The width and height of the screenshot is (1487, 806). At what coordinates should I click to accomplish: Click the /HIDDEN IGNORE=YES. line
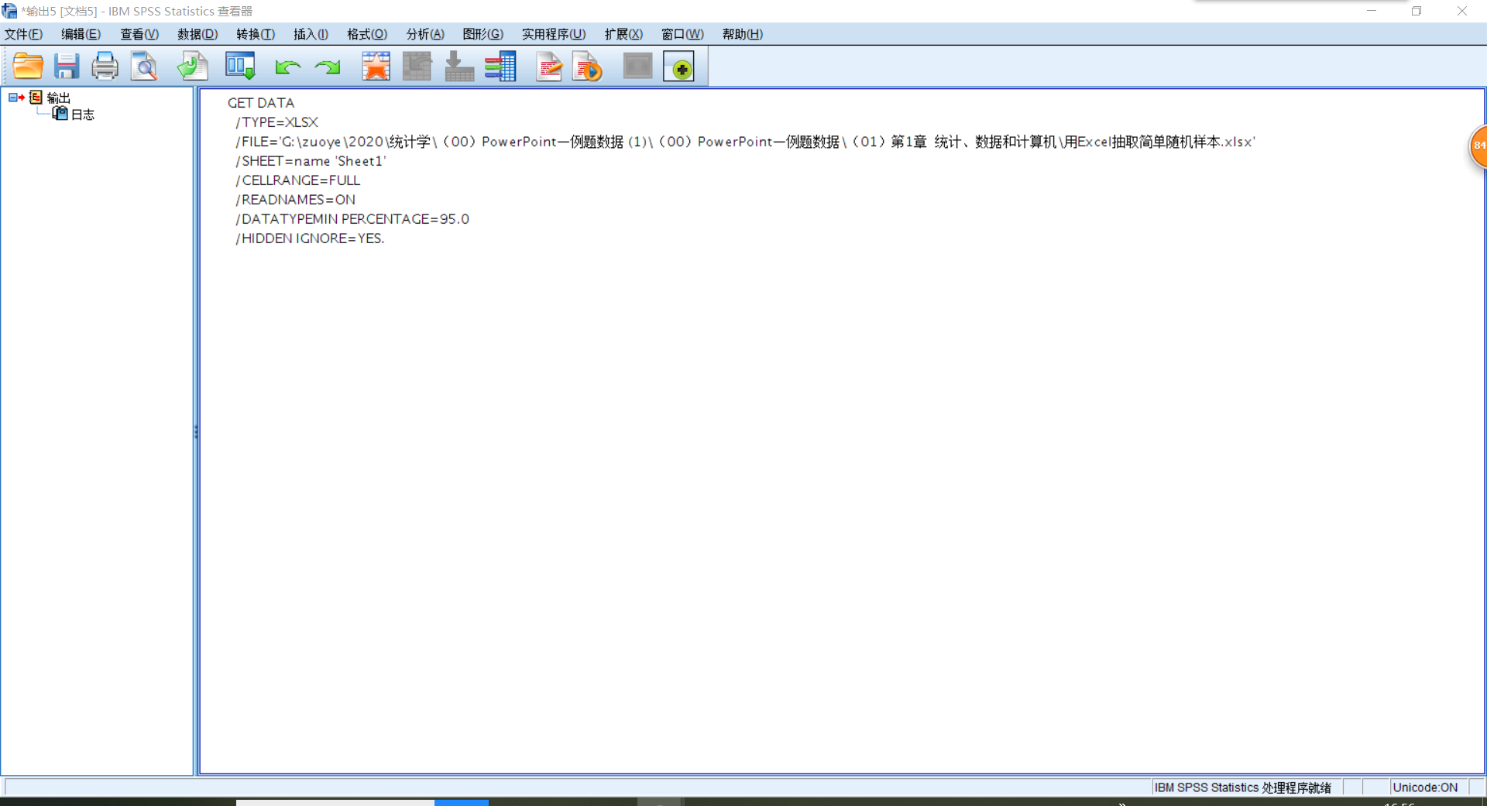tap(310, 238)
